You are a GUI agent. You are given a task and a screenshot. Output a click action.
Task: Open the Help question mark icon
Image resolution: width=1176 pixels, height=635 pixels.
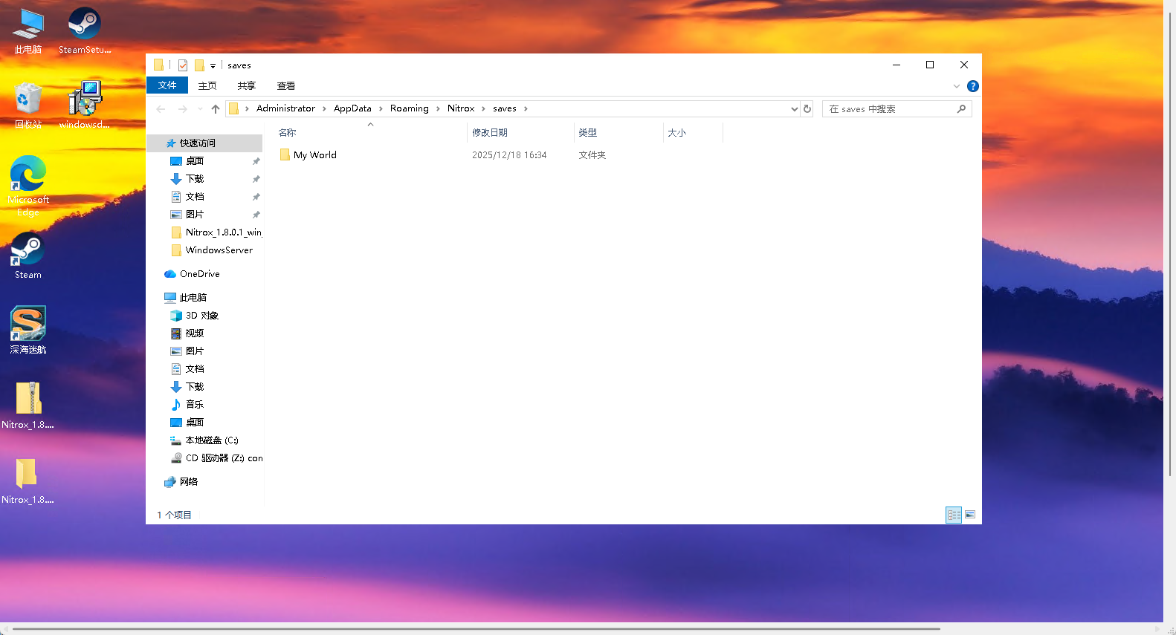click(972, 86)
